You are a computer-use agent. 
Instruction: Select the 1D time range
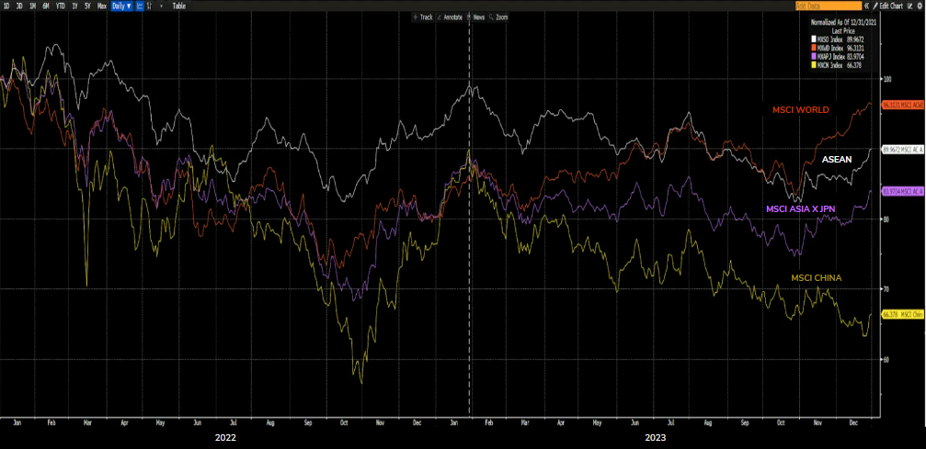click(6, 6)
